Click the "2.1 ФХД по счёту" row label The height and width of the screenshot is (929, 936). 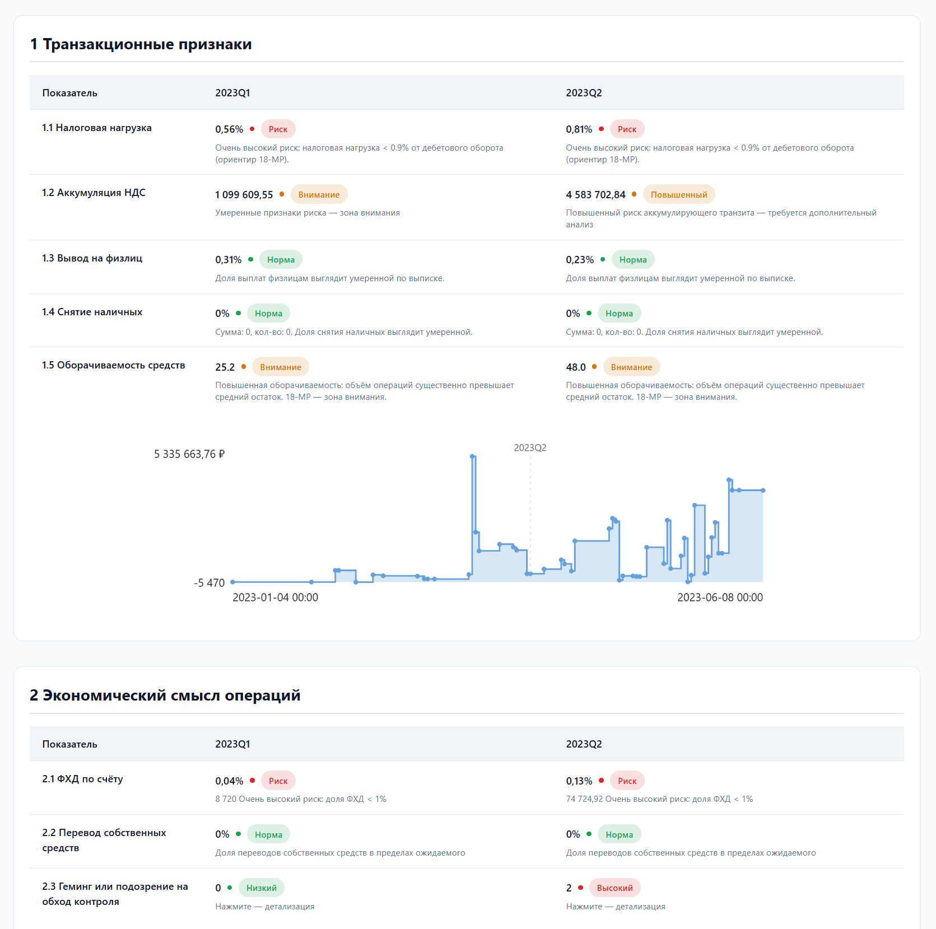[82, 779]
